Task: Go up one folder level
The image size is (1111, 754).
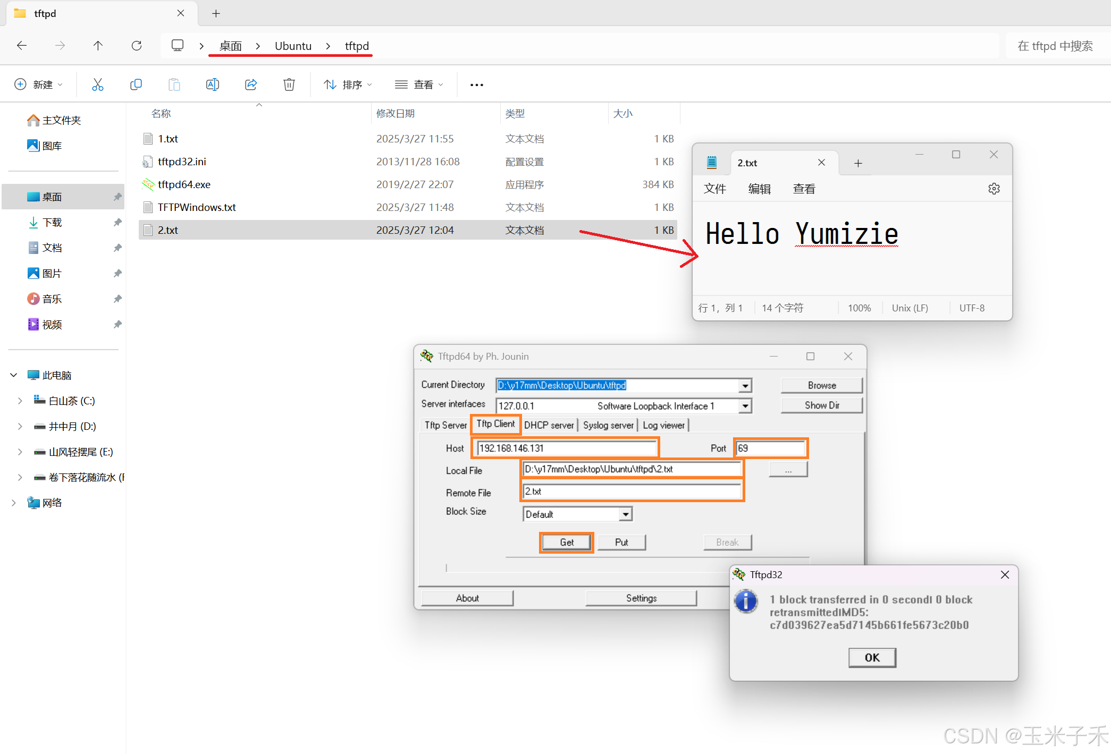Action: coord(98,46)
